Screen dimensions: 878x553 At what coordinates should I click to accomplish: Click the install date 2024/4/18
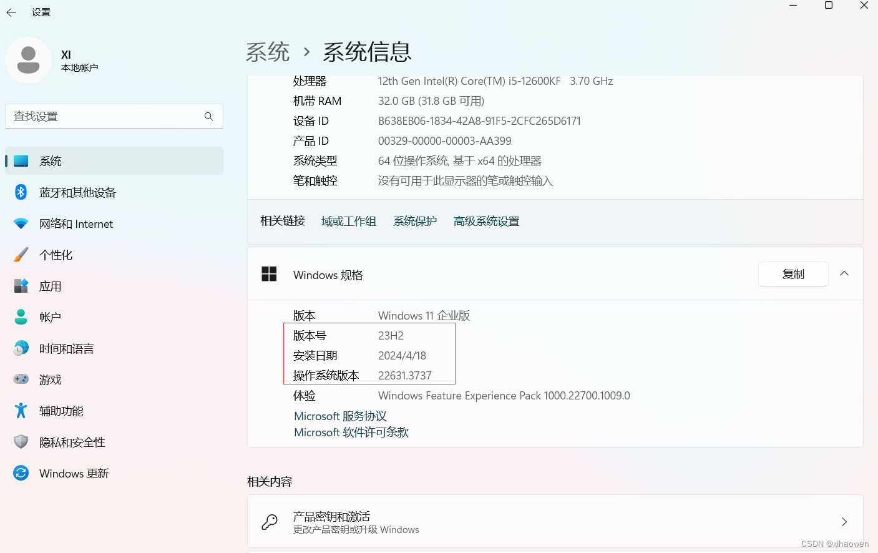tap(402, 356)
